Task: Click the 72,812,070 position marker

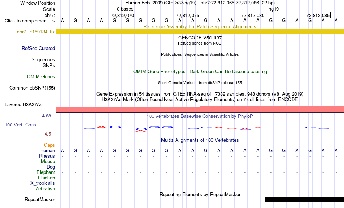Action: (122, 15)
